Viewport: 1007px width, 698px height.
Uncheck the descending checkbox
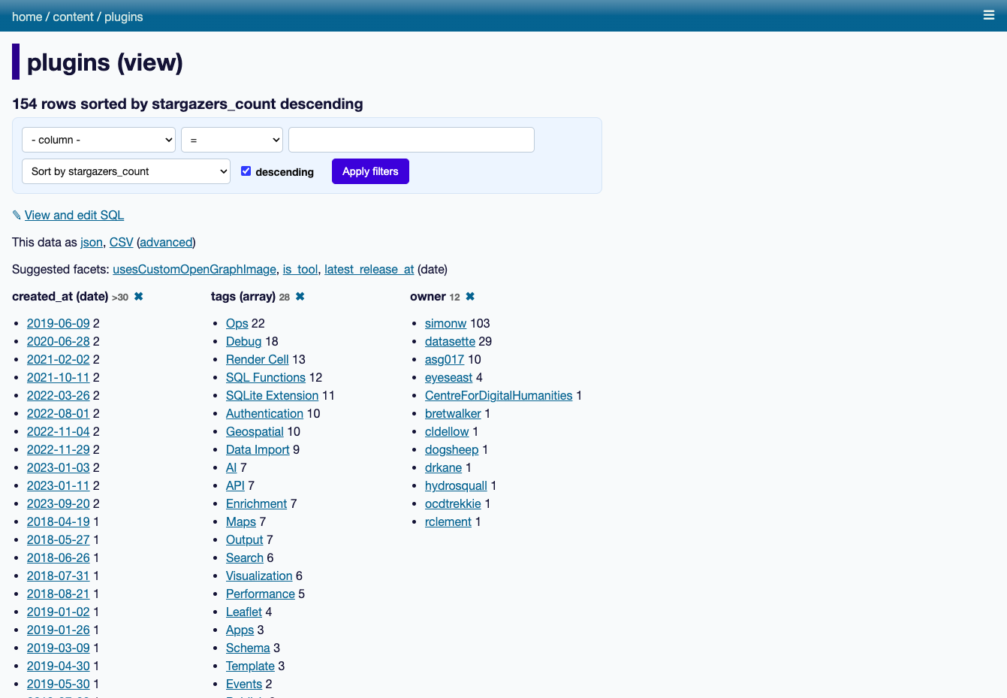click(x=246, y=171)
